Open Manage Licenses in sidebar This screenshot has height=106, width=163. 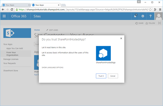tap(11, 59)
